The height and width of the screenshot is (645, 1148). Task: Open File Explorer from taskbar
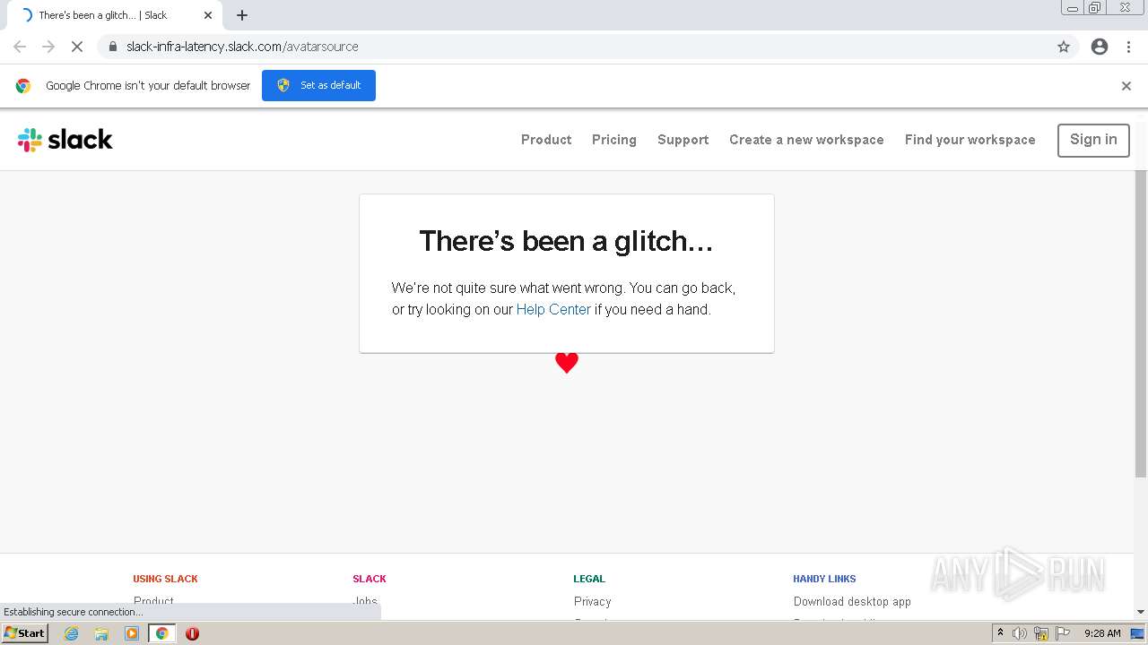point(101,633)
